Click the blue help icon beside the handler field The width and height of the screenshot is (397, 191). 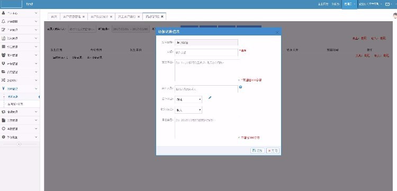point(240,87)
